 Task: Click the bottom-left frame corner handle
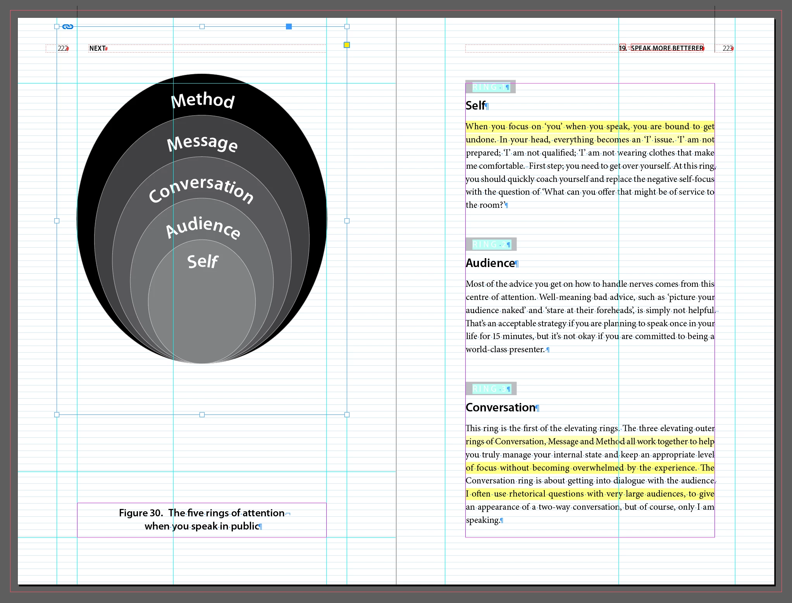pos(57,415)
